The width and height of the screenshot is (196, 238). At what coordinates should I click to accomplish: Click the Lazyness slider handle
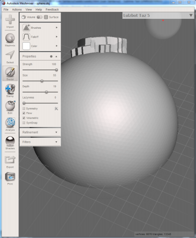tap(24, 103)
